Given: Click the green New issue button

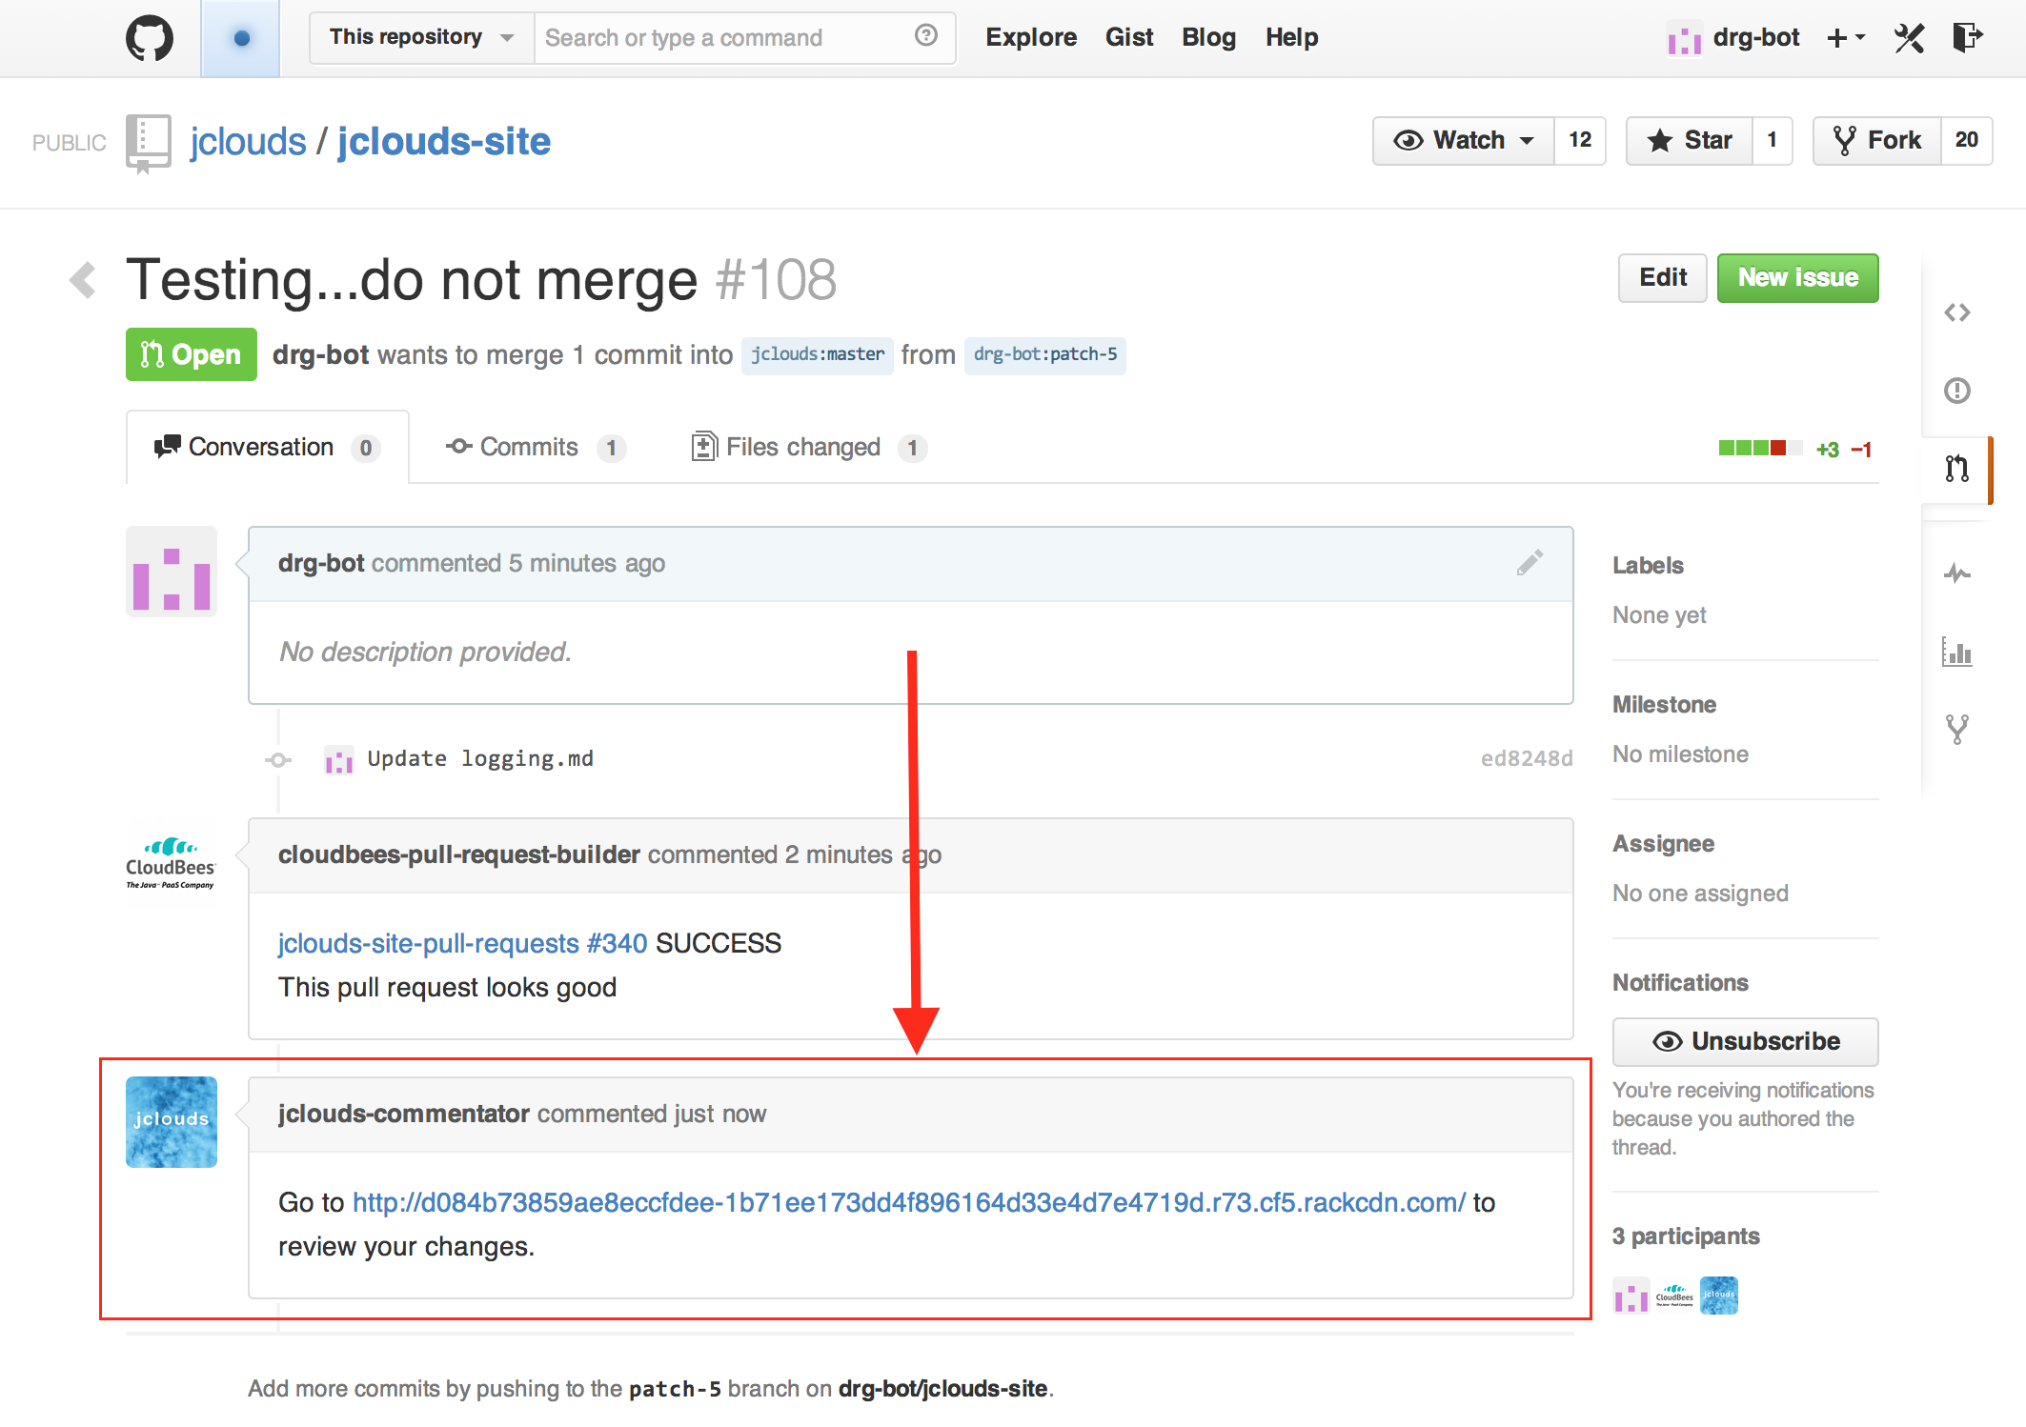Looking at the screenshot, I should [x=1797, y=278].
